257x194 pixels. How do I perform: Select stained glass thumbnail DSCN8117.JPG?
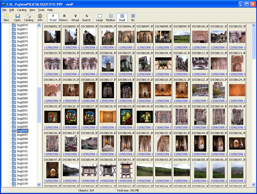pos(108,90)
